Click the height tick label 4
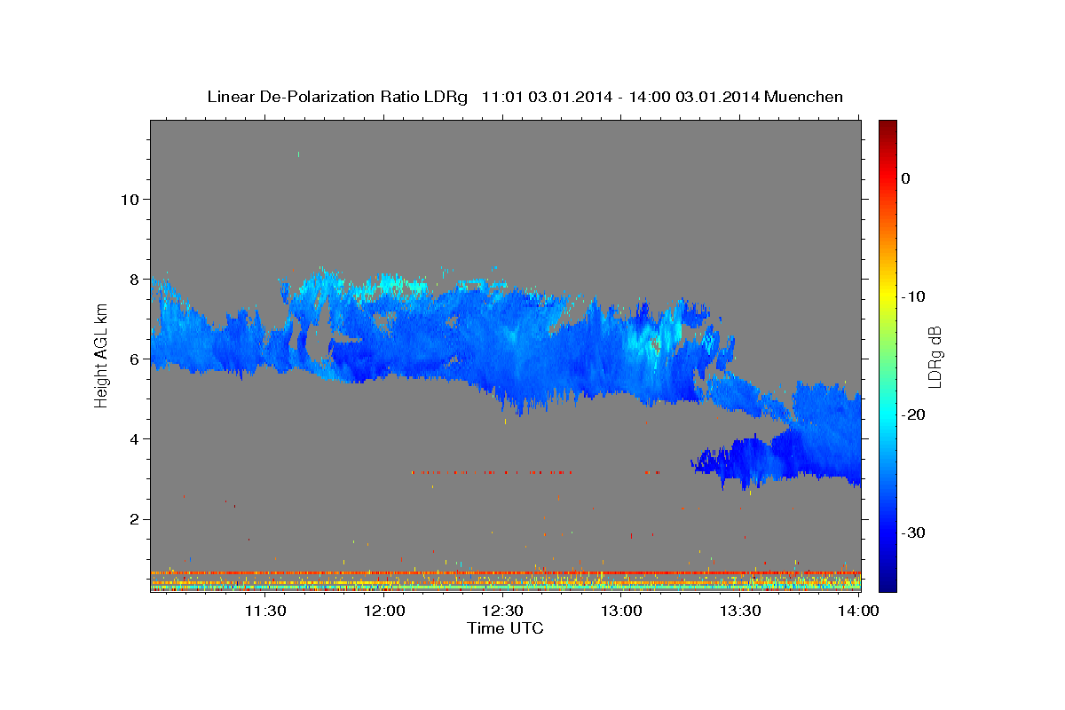 point(135,438)
